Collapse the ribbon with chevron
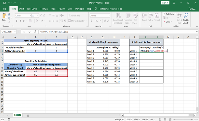The width and height of the screenshot is (199, 121). (197, 26)
